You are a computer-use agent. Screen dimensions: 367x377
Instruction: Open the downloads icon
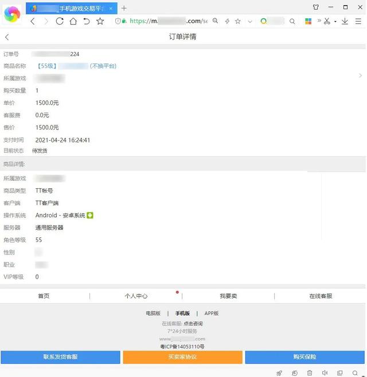pos(345,21)
